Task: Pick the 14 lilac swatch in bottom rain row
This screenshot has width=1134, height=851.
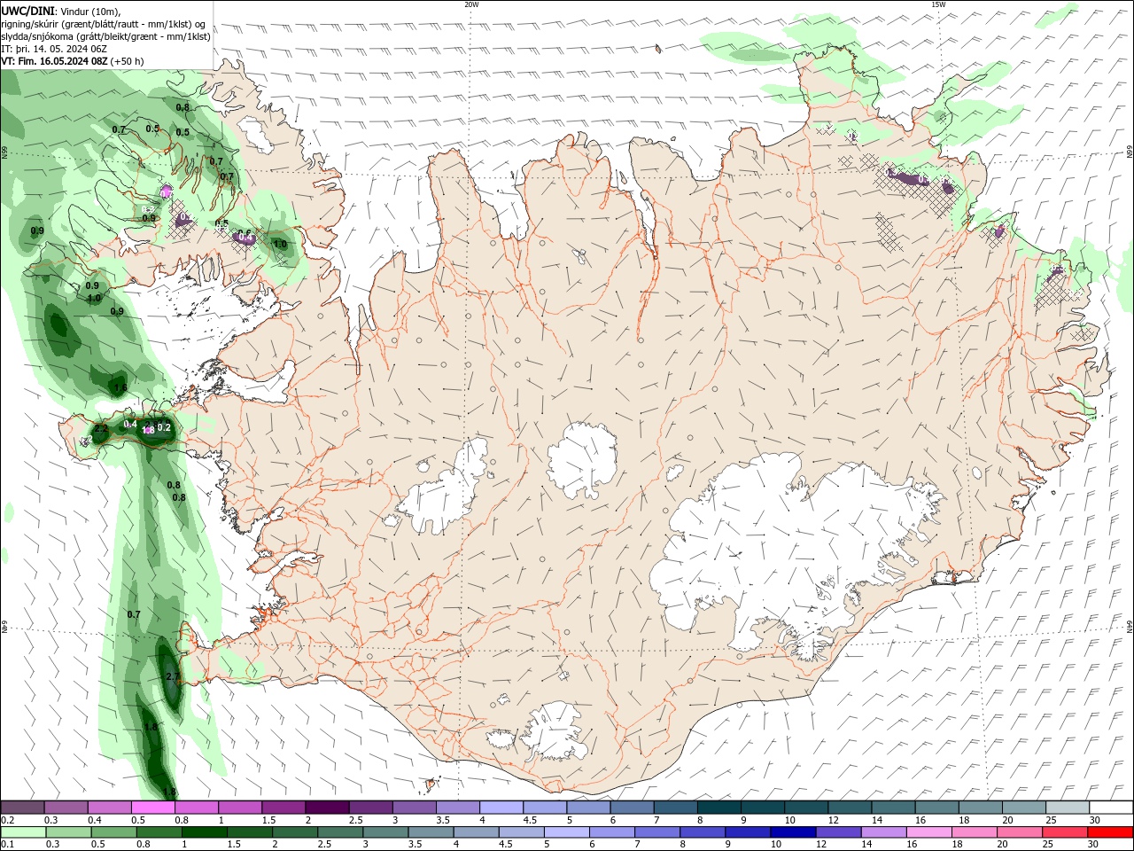Action: click(883, 832)
